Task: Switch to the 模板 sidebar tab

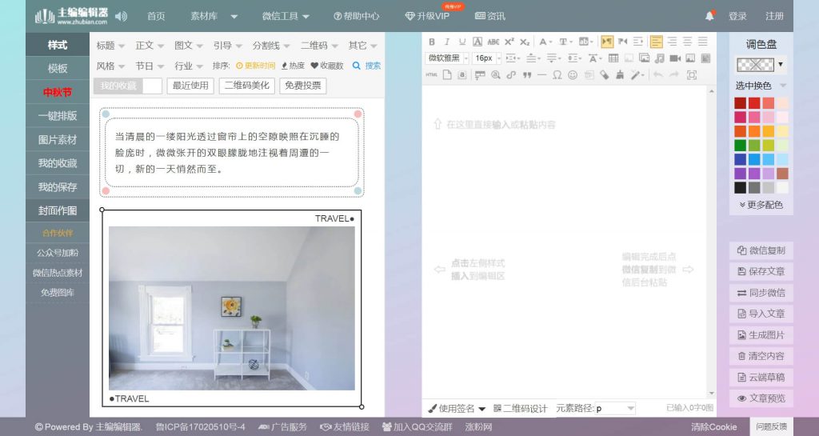Action: (x=58, y=69)
